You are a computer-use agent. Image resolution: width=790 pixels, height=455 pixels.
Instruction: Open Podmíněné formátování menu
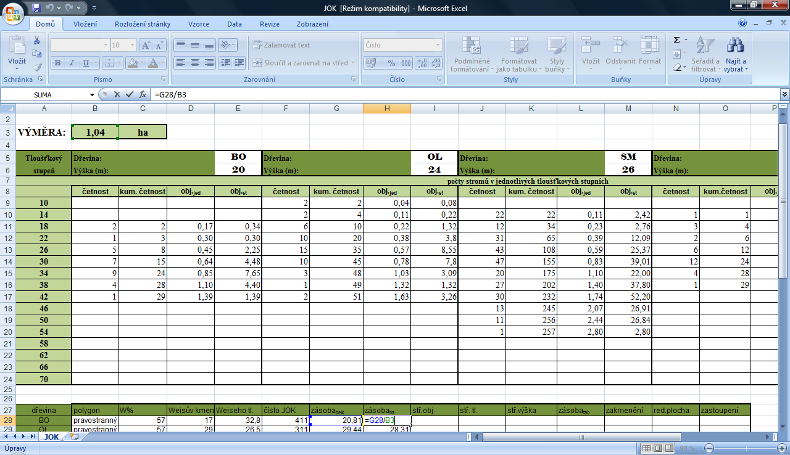(470, 54)
